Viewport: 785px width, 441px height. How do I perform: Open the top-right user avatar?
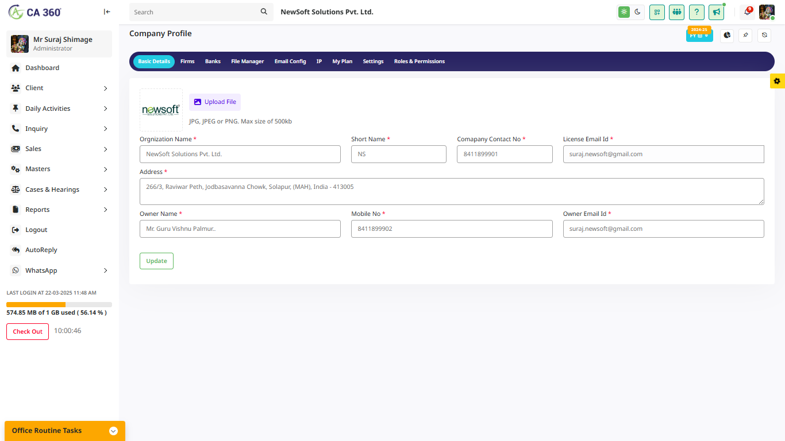767,12
